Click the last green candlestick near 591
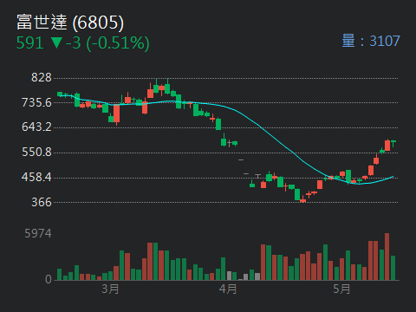 pyautogui.click(x=393, y=142)
